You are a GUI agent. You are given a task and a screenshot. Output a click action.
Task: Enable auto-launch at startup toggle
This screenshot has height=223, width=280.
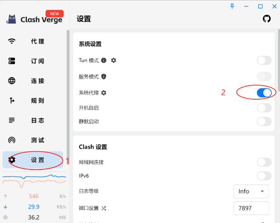click(x=264, y=108)
